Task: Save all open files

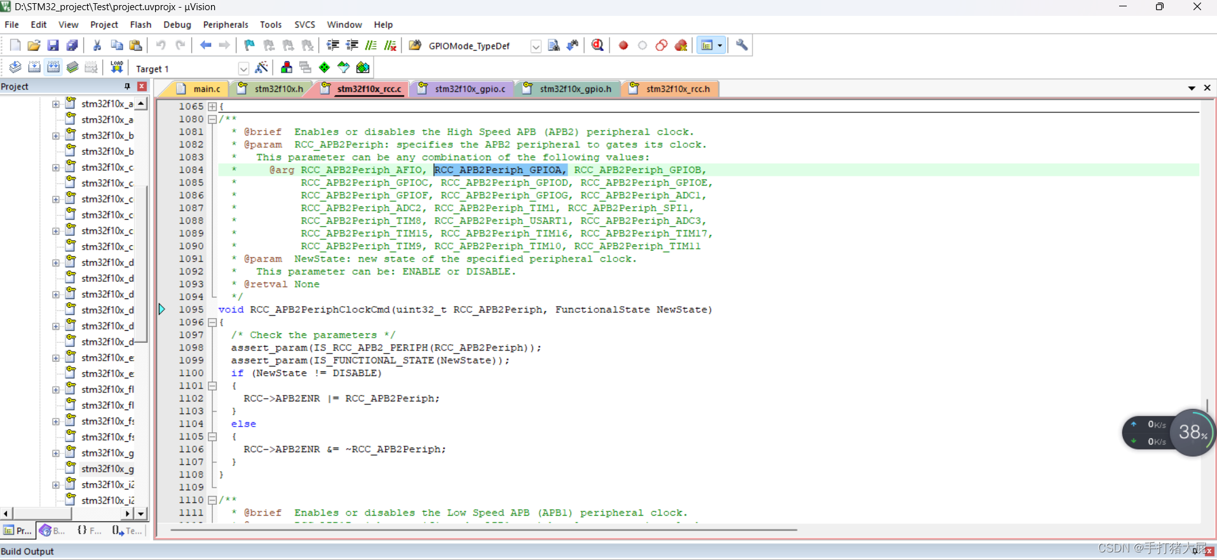Action: (72, 45)
